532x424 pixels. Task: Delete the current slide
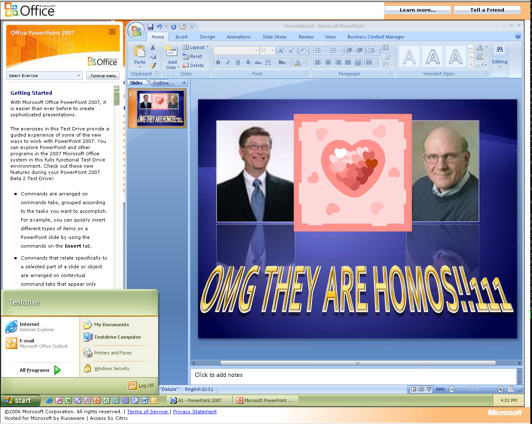point(193,65)
